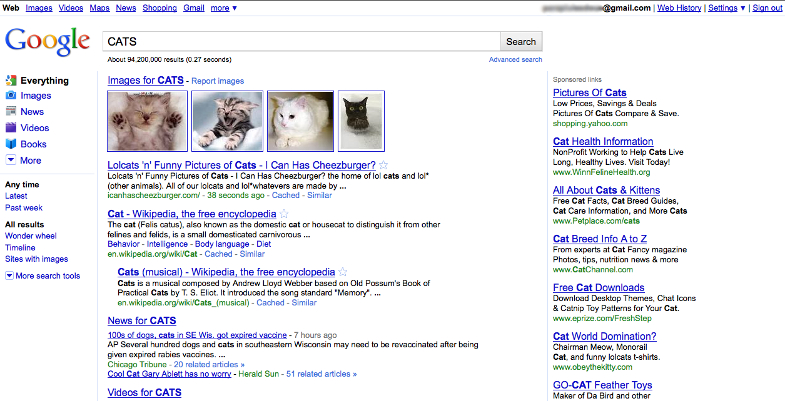Switch to Videos in the top navigation
The image size is (785, 401).
tap(71, 7)
